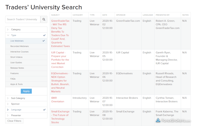Sort results by the Date column header
This screenshot has height=126, width=197.
[x=105, y=15]
